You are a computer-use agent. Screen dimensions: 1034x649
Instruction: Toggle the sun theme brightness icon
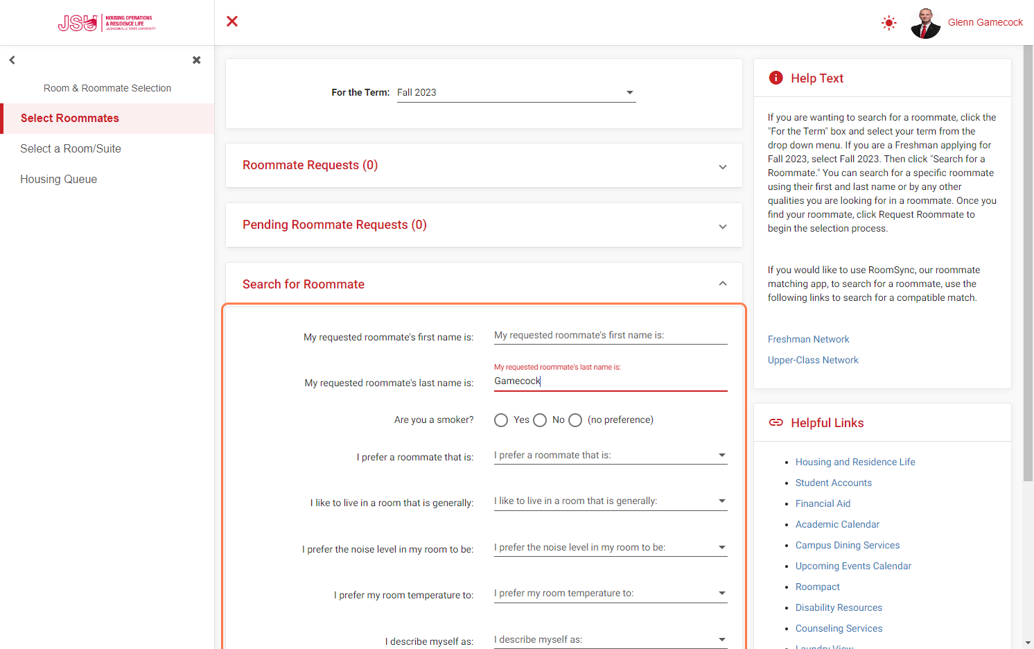[x=888, y=23]
